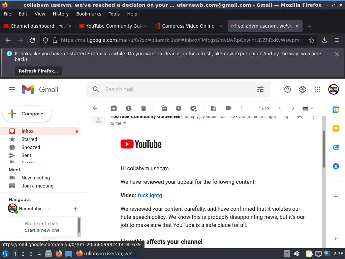Image resolution: width=345 pixels, height=259 pixels.
Task: Report email as spam
Action: (x=128, y=108)
